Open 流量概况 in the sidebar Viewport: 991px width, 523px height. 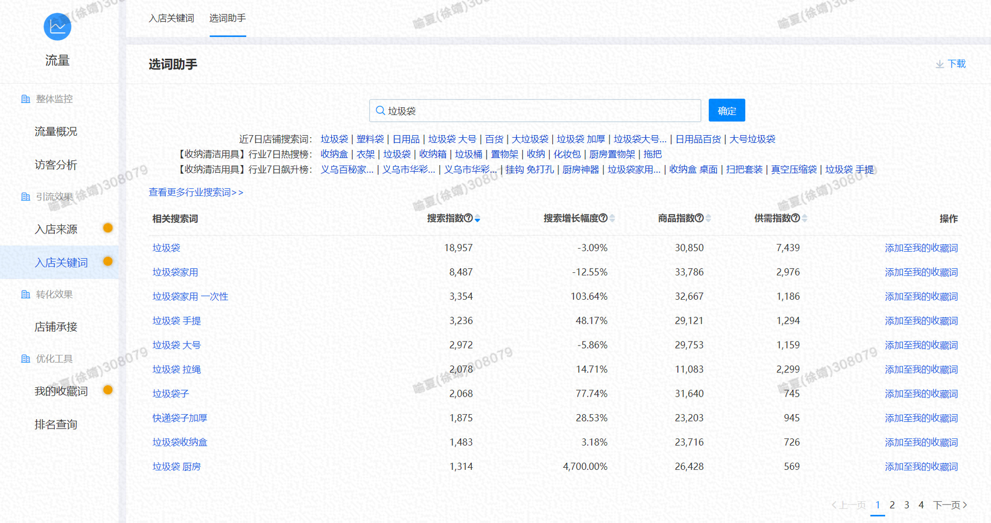coord(56,132)
